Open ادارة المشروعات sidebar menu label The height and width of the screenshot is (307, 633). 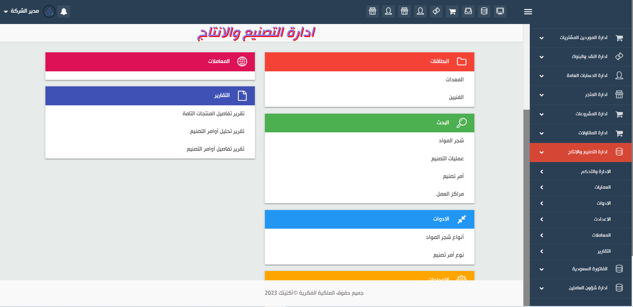click(x=591, y=114)
